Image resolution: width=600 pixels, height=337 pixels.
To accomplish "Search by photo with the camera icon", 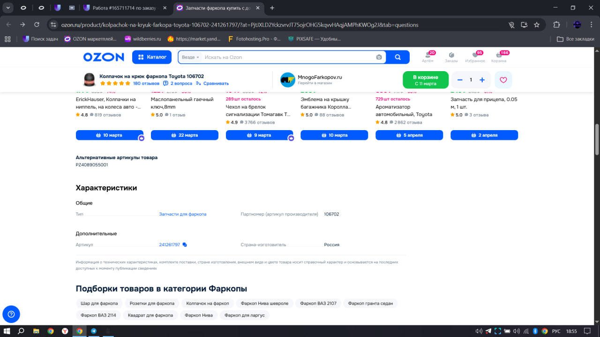I will [379, 57].
